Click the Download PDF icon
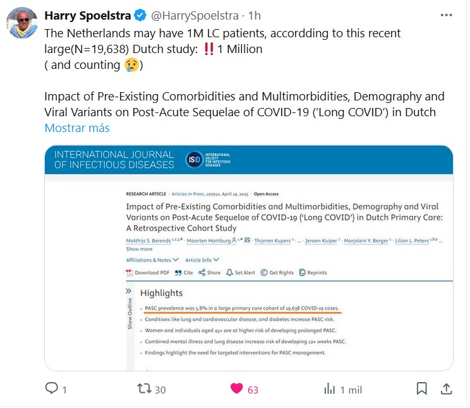 click(x=130, y=272)
